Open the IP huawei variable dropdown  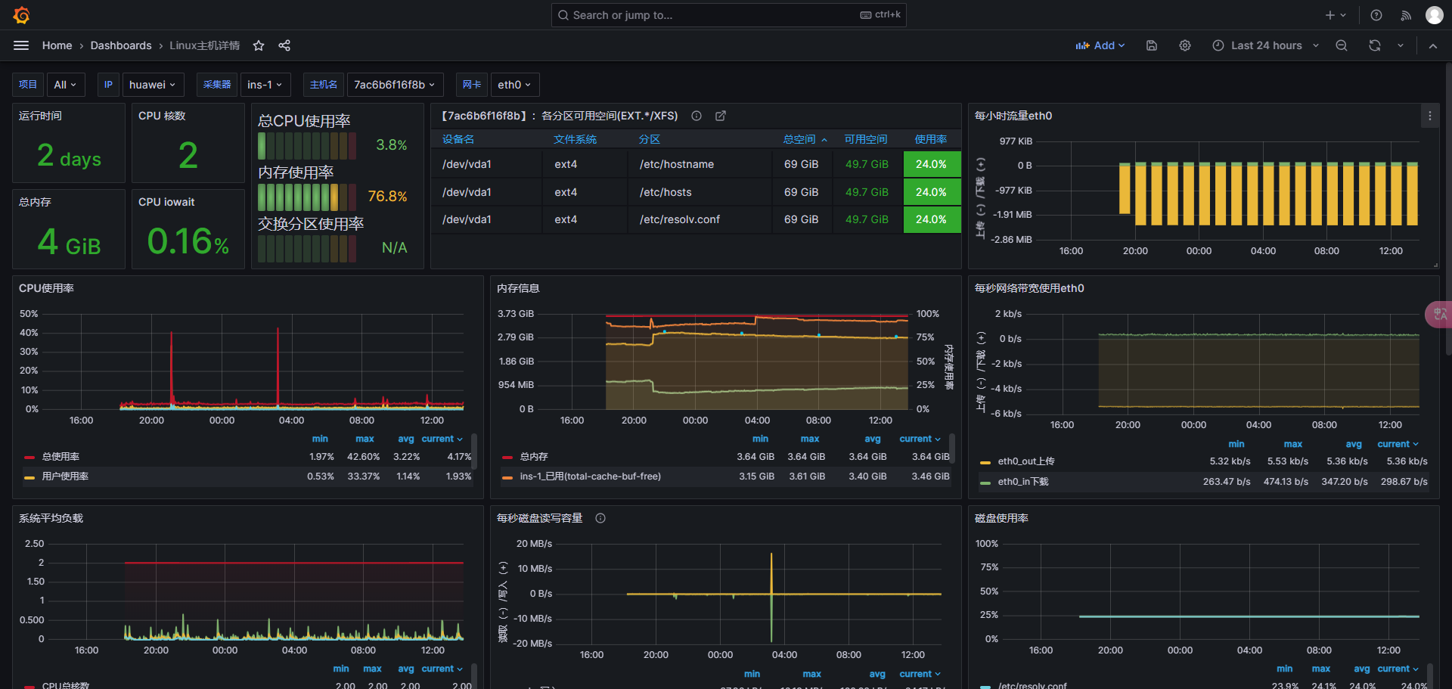[x=152, y=85]
